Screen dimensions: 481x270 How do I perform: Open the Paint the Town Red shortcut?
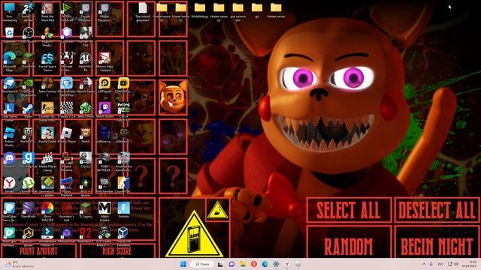(x=47, y=8)
